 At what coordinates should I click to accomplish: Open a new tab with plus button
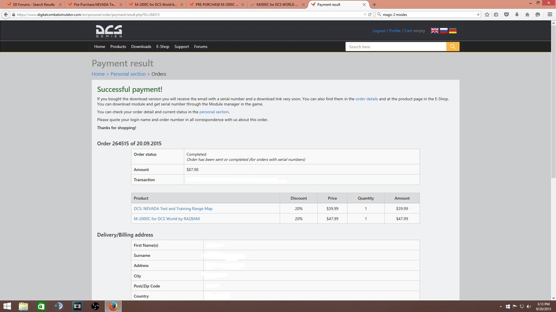374,4
